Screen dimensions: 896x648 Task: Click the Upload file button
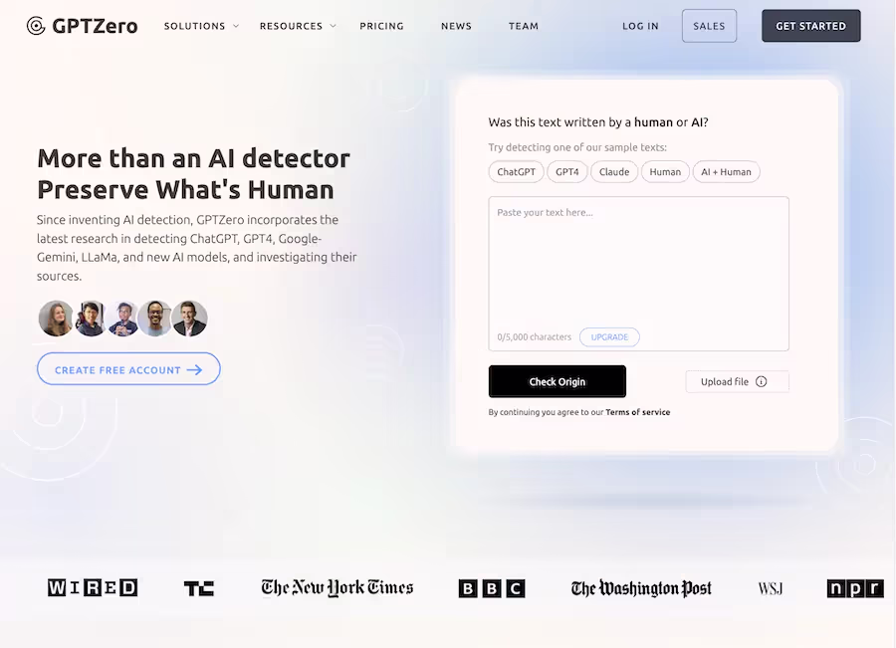(737, 381)
